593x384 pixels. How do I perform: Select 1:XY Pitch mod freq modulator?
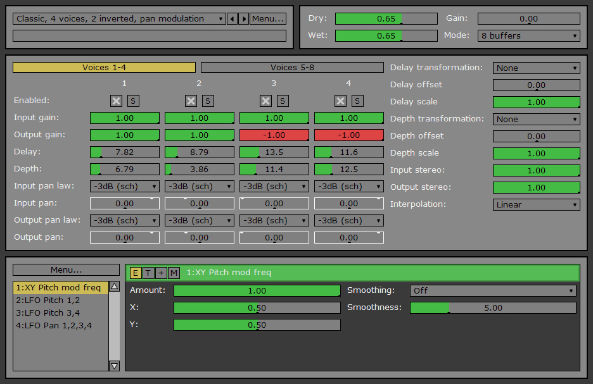click(x=61, y=288)
